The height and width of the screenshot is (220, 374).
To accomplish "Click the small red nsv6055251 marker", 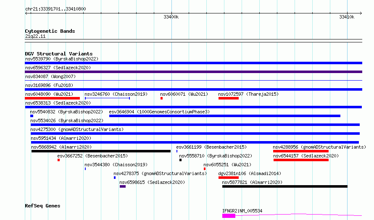I will 205,169.
